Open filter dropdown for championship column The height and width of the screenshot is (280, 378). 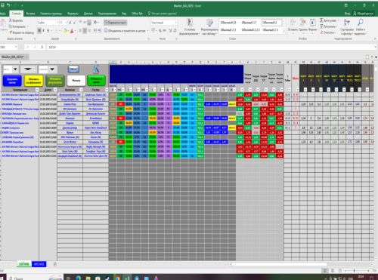[37, 90]
